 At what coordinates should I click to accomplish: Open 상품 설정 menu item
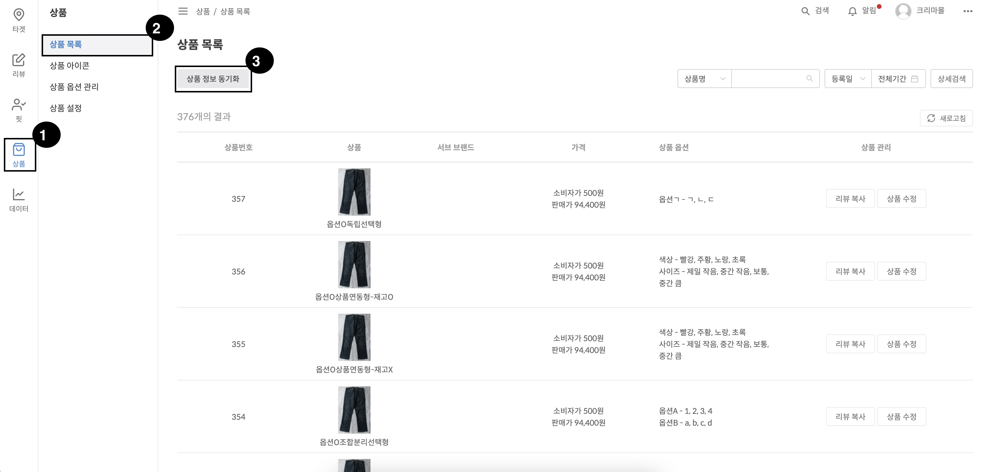(66, 108)
